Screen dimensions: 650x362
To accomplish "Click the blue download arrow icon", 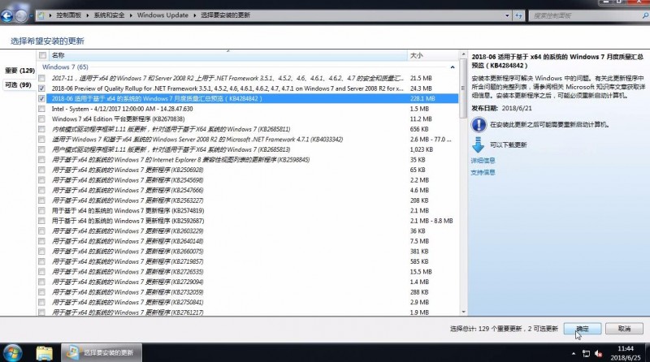I will point(478,144).
